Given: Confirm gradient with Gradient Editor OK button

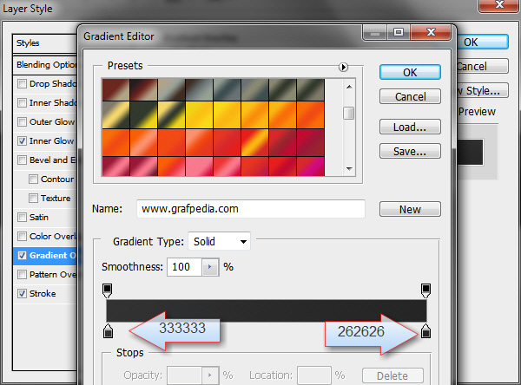Looking at the screenshot, I should click(x=410, y=72).
